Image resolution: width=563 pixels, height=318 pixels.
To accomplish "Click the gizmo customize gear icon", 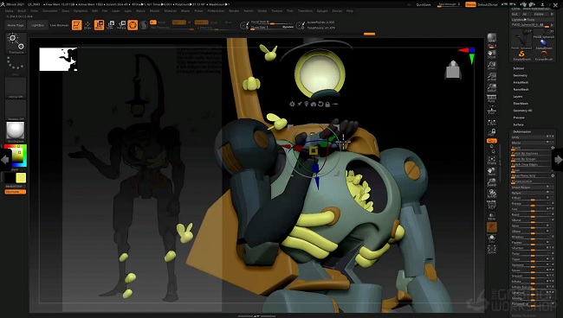I will [x=292, y=104].
